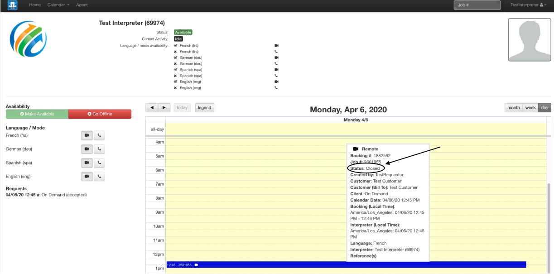Click the French video camera icon under Language / Mode
554x274 pixels.
87,135
